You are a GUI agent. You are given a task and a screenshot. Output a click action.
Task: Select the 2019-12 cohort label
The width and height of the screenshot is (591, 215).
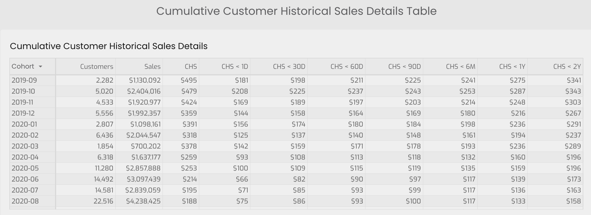pos(23,113)
